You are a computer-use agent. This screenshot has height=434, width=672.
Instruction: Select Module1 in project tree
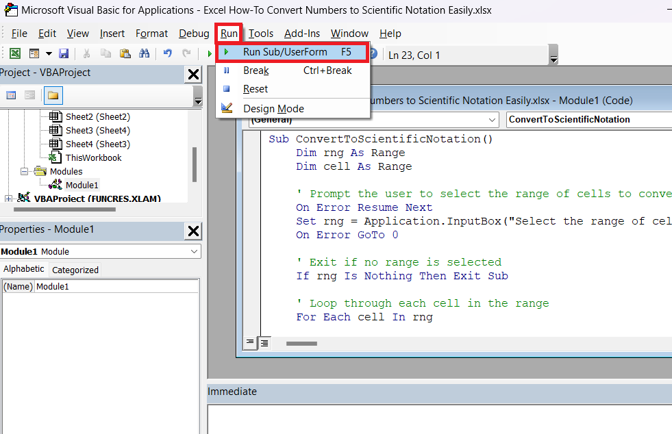click(82, 185)
